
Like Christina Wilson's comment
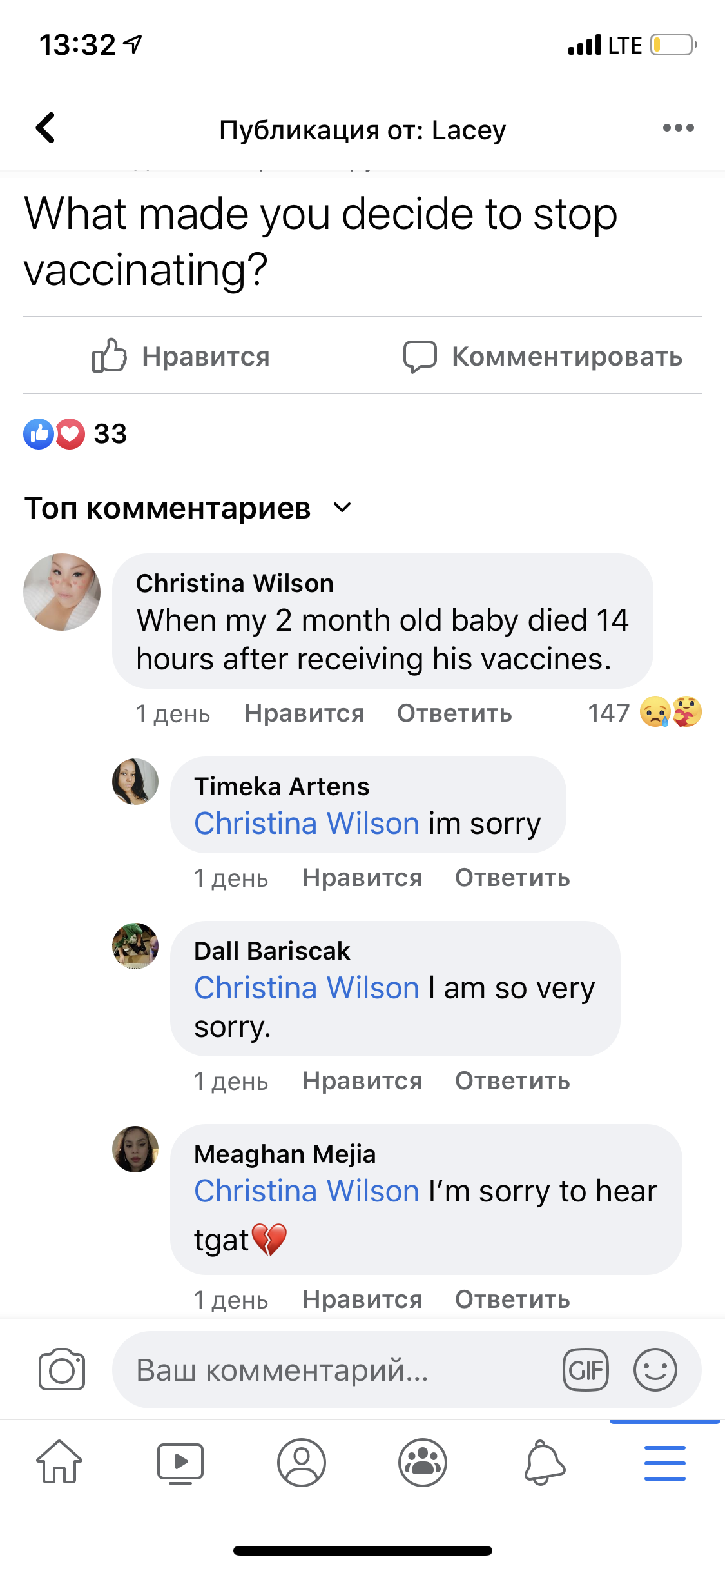304,713
